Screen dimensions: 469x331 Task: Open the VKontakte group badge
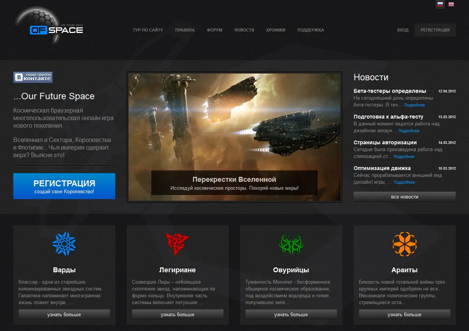click(x=33, y=77)
